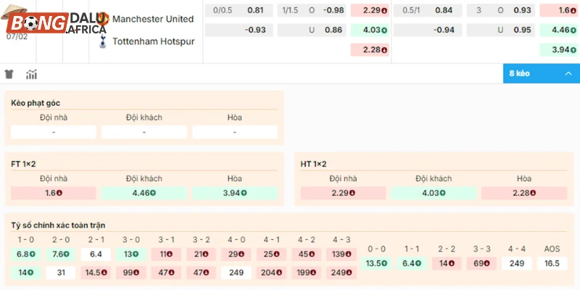580x290 pixels.
Task: Click the Tottenham Hotspur team crest
Action: tap(102, 41)
